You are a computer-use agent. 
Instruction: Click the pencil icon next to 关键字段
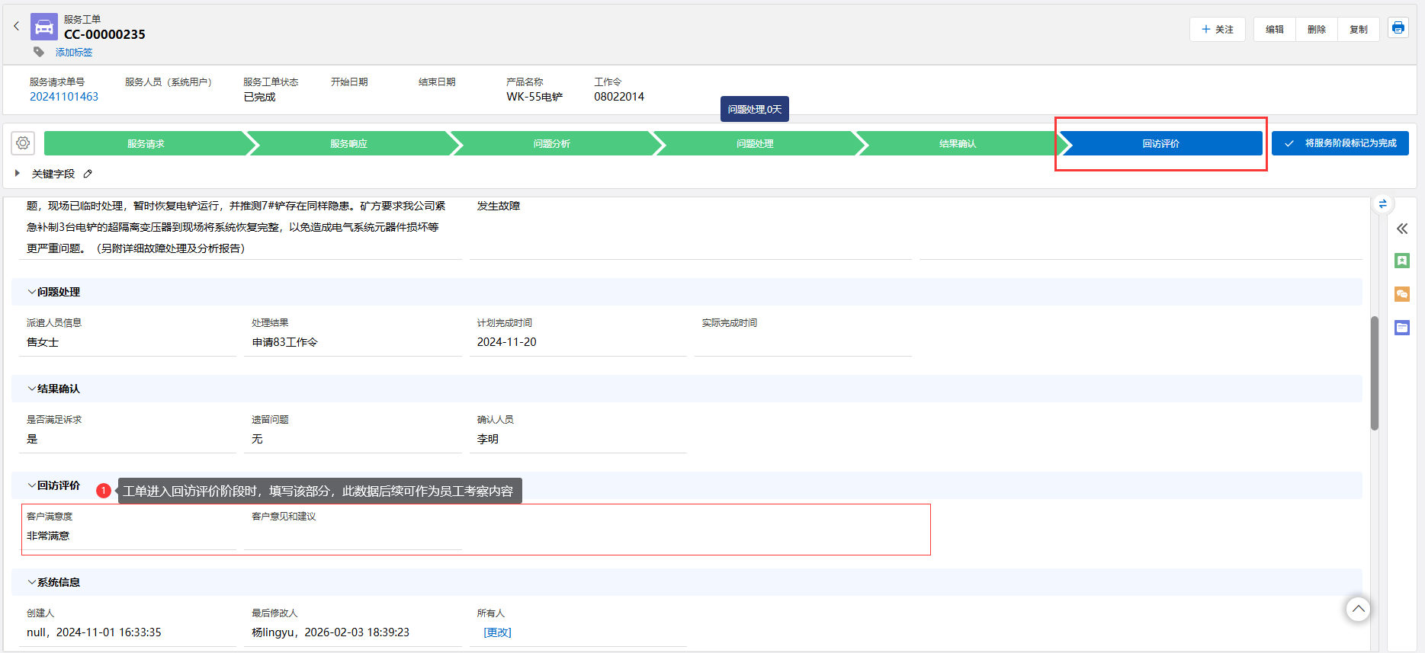click(x=88, y=174)
